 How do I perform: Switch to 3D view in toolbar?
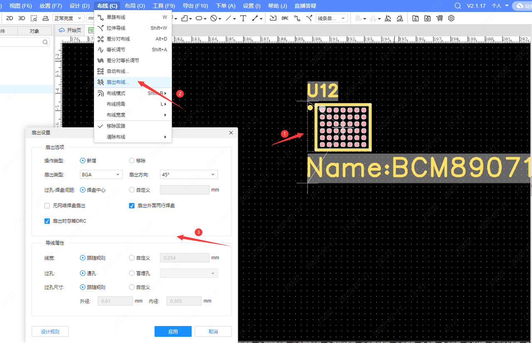(x=22, y=18)
